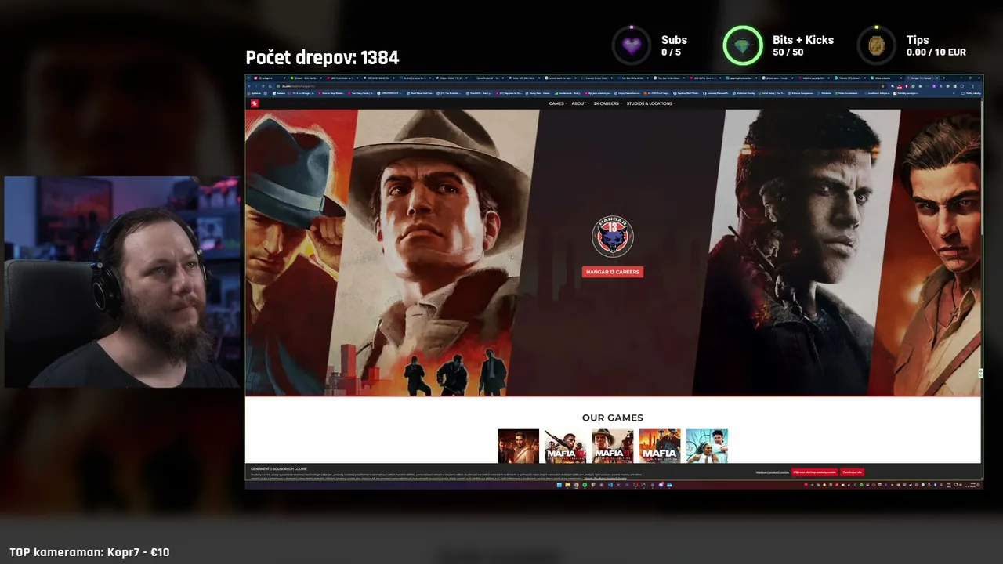Open the tennis game thumbnail
The image size is (1003, 564).
(707, 446)
